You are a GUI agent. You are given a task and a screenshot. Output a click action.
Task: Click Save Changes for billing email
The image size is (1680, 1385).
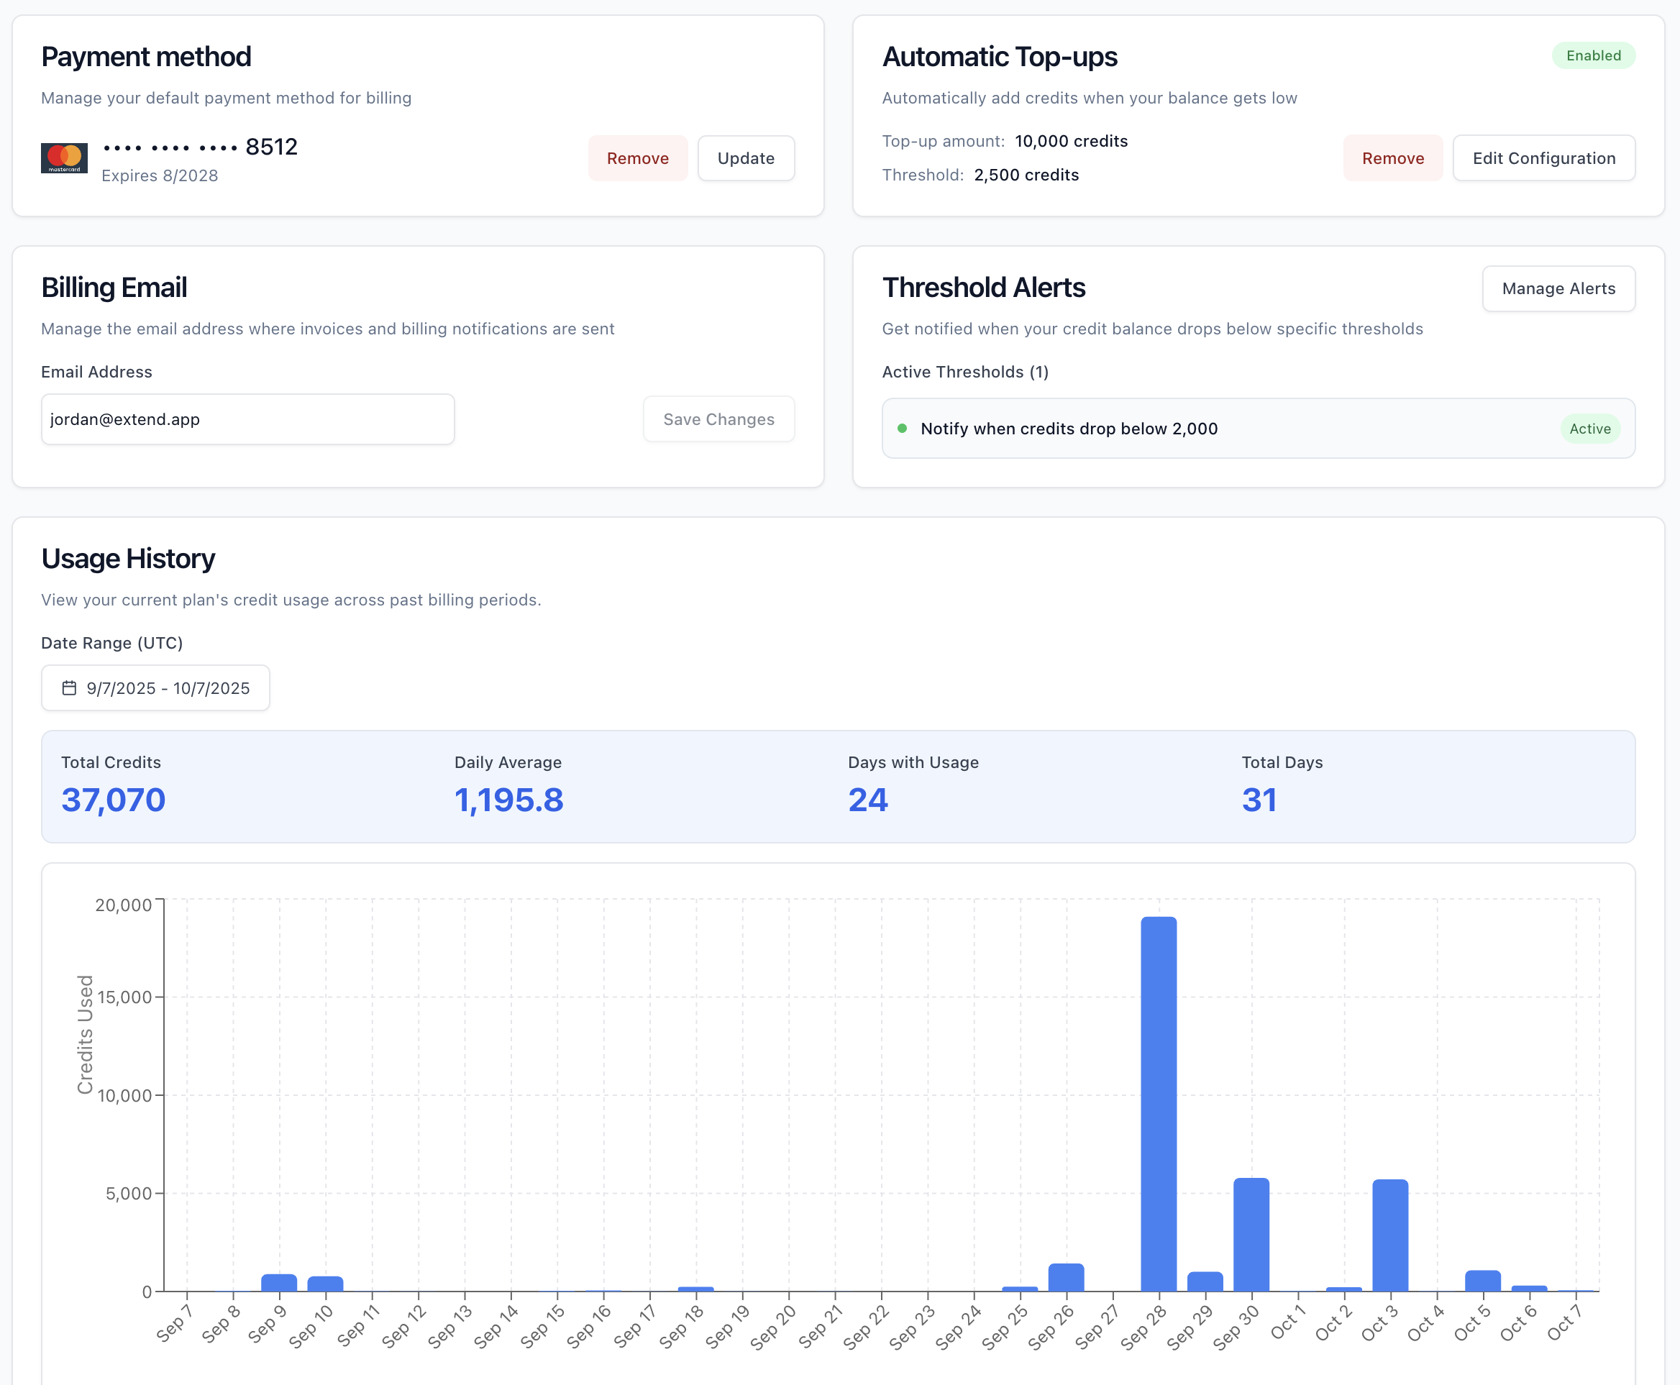tap(718, 419)
